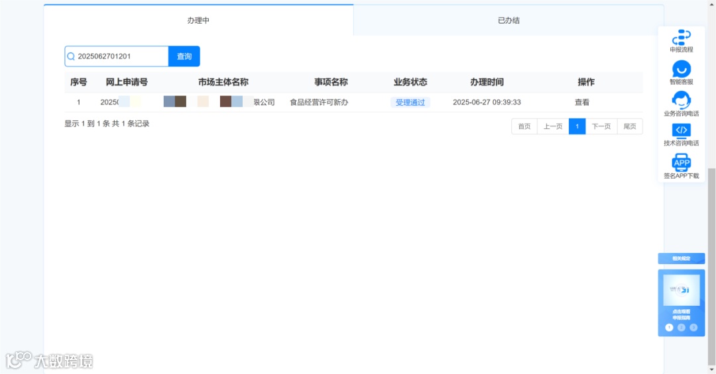Click the 上一页 pagination button

point(553,126)
